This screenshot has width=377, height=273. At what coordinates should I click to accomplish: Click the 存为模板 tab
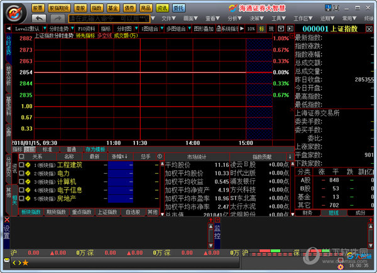(x=96, y=149)
